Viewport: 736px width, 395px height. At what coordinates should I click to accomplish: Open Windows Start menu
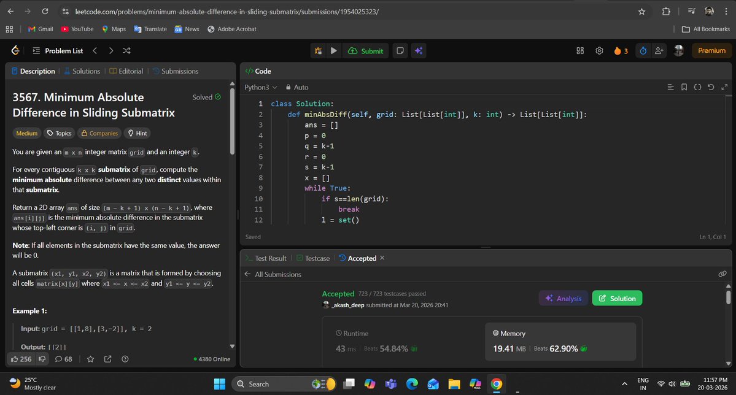pos(219,384)
